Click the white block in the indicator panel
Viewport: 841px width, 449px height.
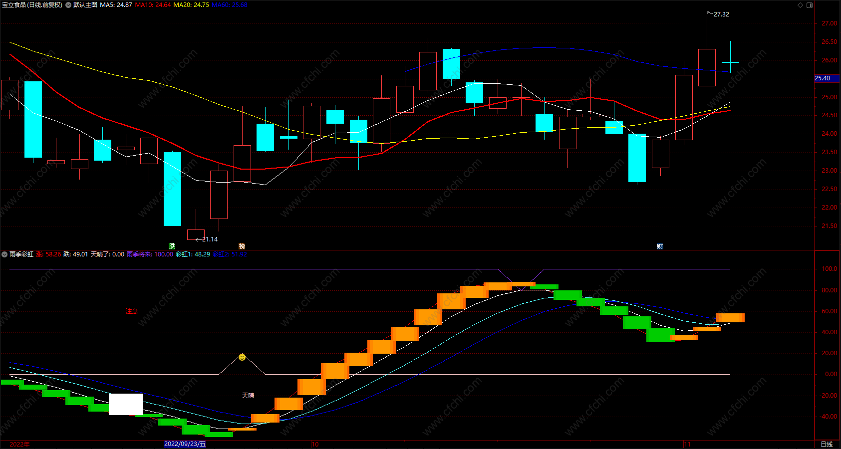pyautogui.click(x=126, y=404)
